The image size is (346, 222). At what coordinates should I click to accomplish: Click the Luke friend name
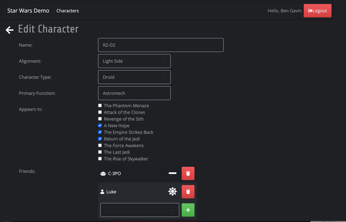click(x=111, y=192)
